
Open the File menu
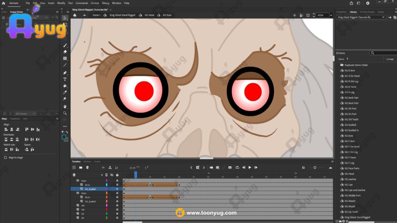point(28,3)
